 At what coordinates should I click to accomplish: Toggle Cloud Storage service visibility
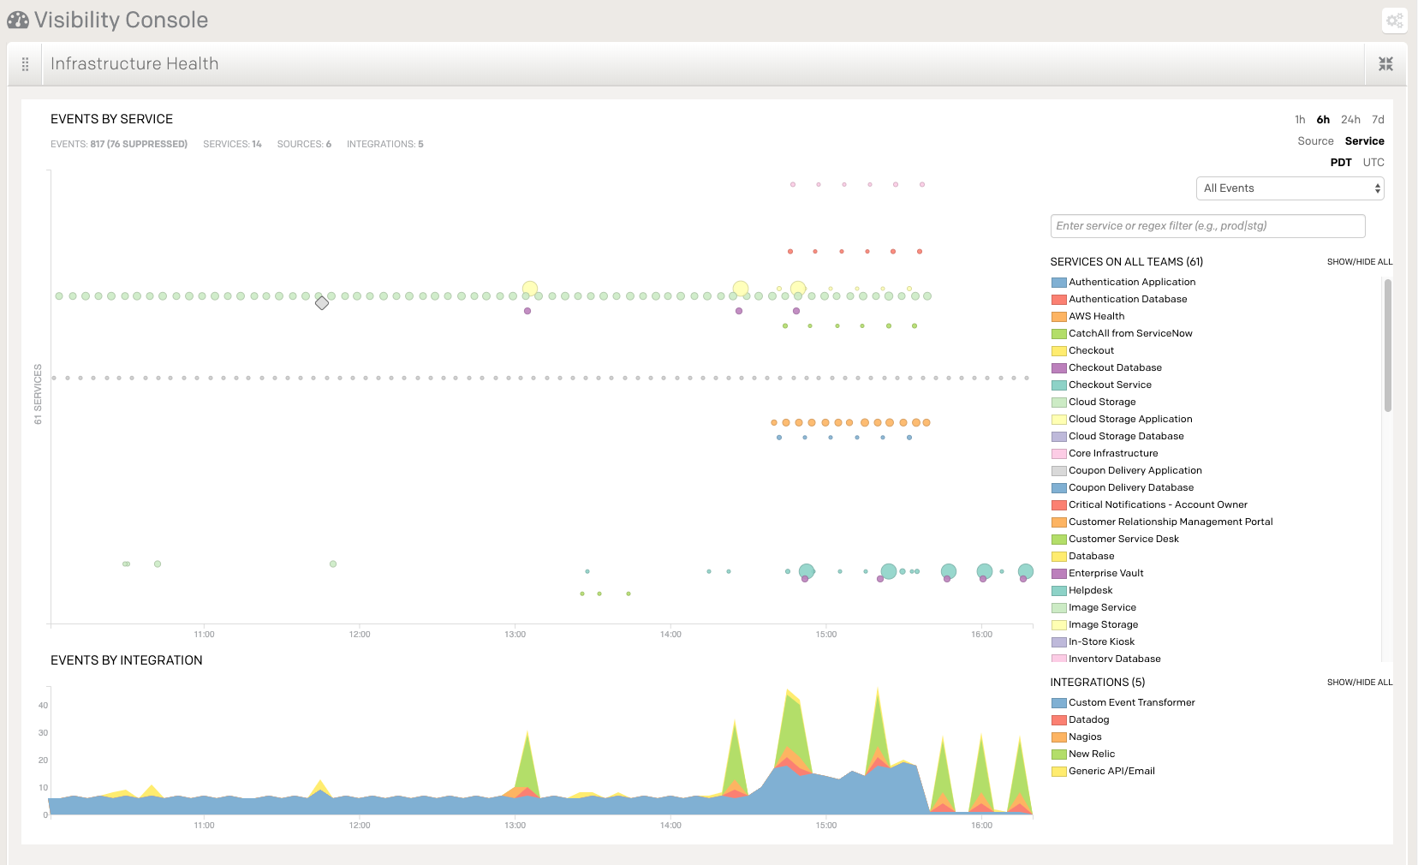pyautogui.click(x=1094, y=403)
